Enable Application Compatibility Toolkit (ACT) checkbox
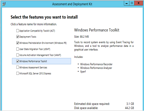The width and height of the screenshot is (144, 111). (x=18, y=31)
